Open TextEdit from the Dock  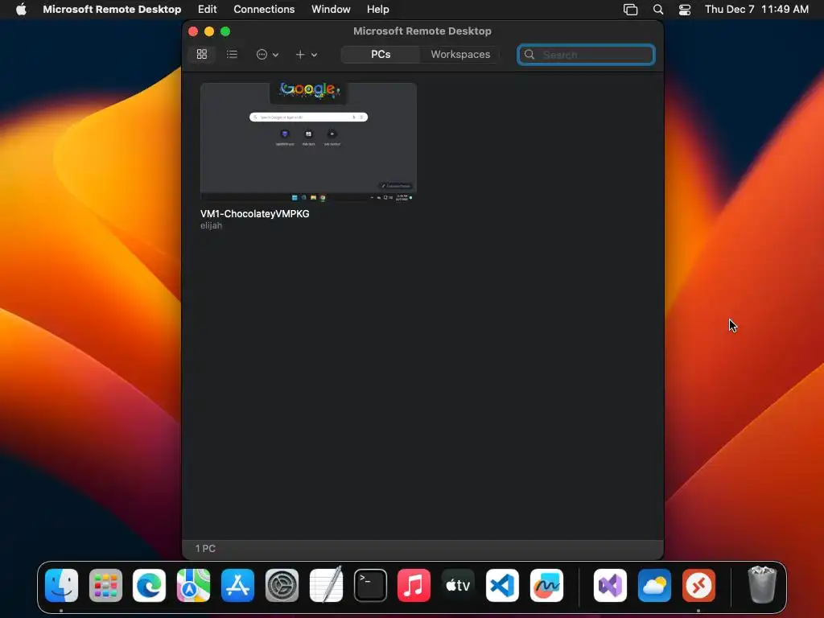tap(326, 585)
